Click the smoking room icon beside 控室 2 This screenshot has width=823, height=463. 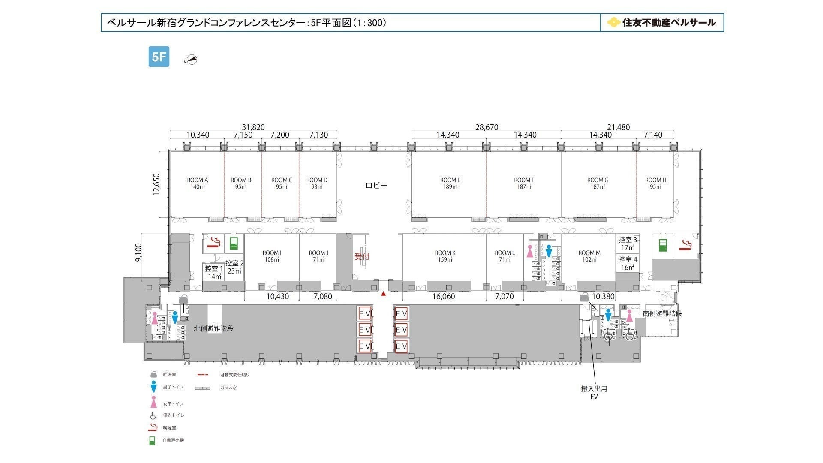point(213,243)
